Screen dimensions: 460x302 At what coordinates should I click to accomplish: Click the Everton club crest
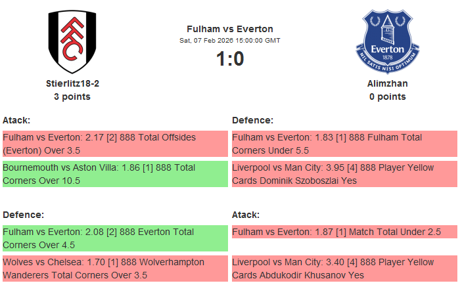point(387,42)
